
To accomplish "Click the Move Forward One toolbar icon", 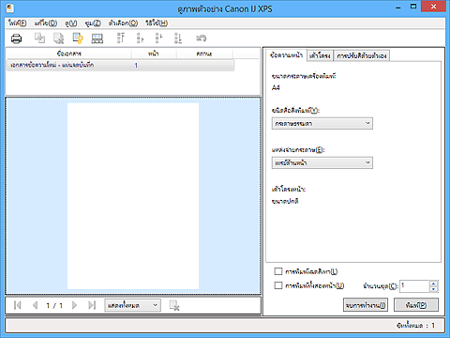I will pyautogui.click(x=140, y=38).
